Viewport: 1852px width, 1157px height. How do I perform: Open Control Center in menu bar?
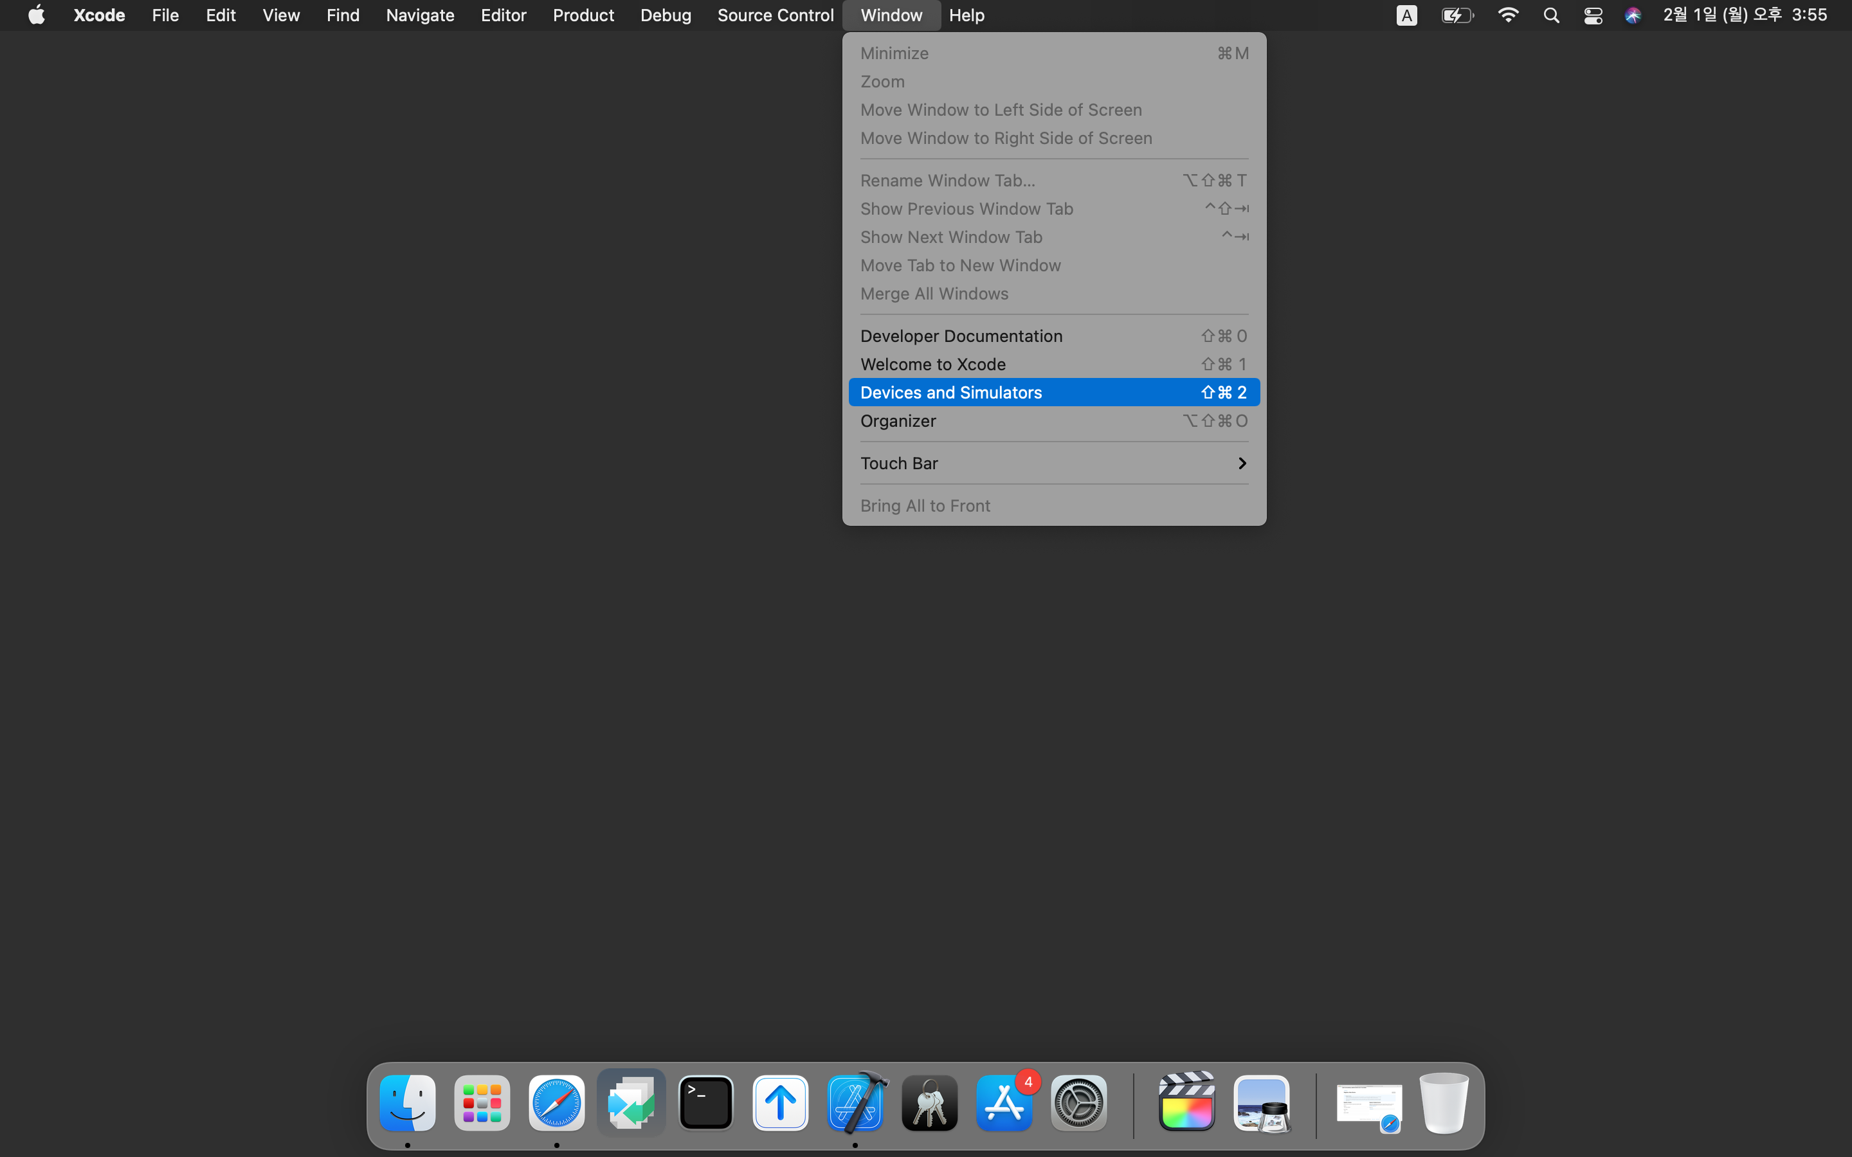pyautogui.click(x=1593, y=15)
